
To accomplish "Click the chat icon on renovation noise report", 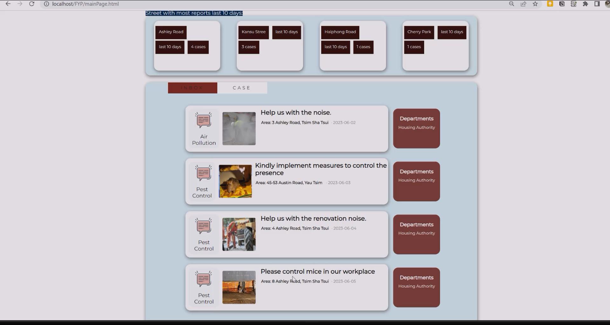I will pyautogui.click(x=203, y=226).
